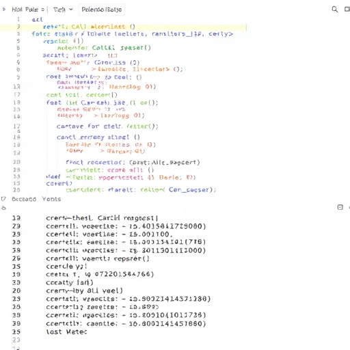Click the line with '(aat:Allc.Papcert)'

[133, 162]
